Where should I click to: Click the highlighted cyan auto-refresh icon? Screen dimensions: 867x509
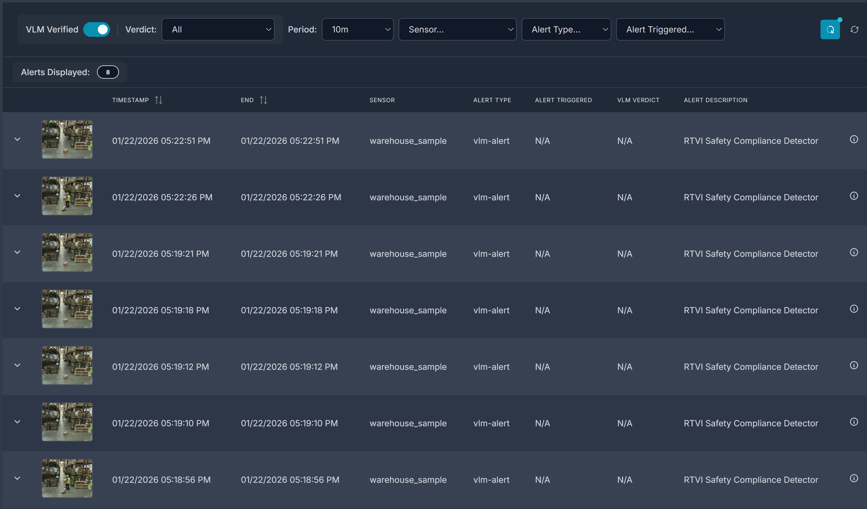click(x=830, y=29)
